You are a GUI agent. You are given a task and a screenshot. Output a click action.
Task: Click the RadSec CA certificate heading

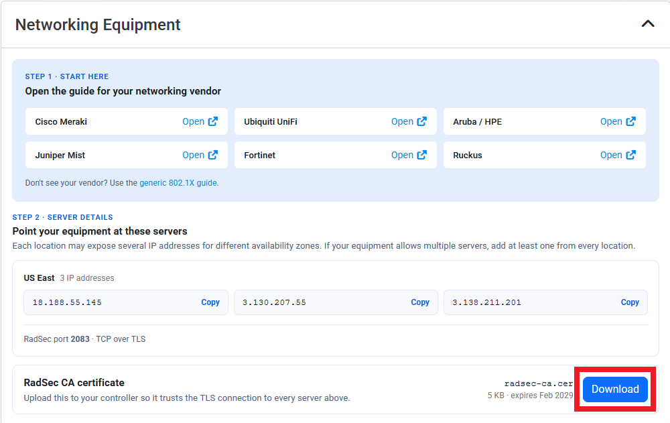74,382
